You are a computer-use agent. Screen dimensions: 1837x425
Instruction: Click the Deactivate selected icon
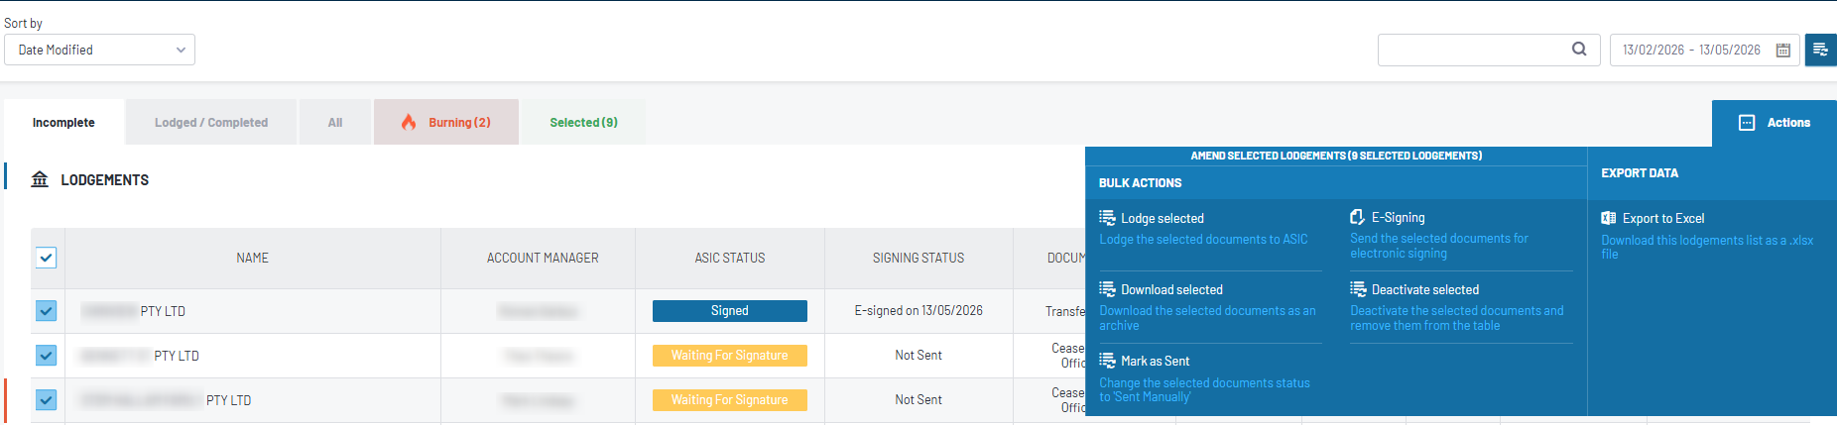tap(1358, 289)
